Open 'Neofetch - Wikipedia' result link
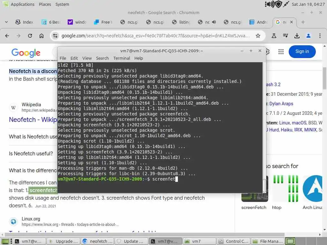The width and height of the screenshot is (327, 245). click(x=33, y=120)
